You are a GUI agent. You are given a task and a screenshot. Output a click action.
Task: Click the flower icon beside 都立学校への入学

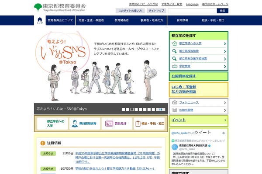click(x=174, y=43)
